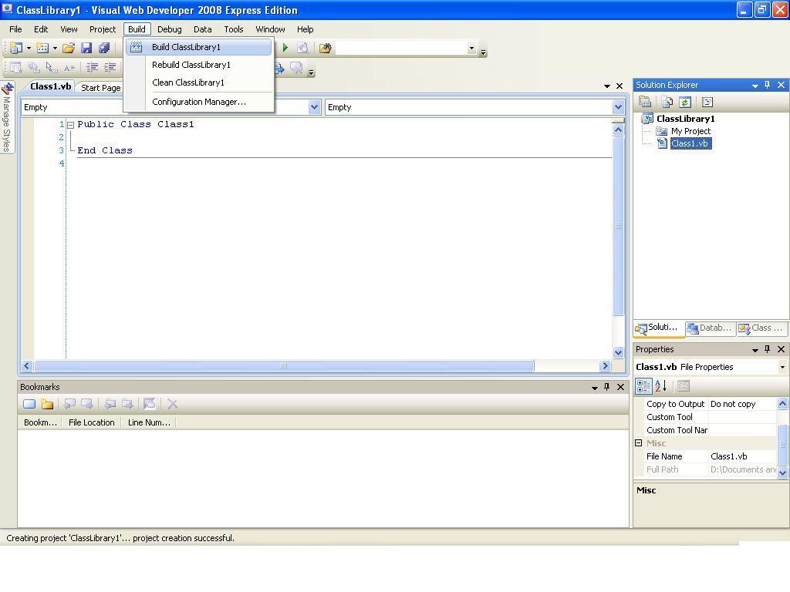Click the File Name property value Class1.vb
790x592 pixels.
pyautogui.click(x=742, y=456)
